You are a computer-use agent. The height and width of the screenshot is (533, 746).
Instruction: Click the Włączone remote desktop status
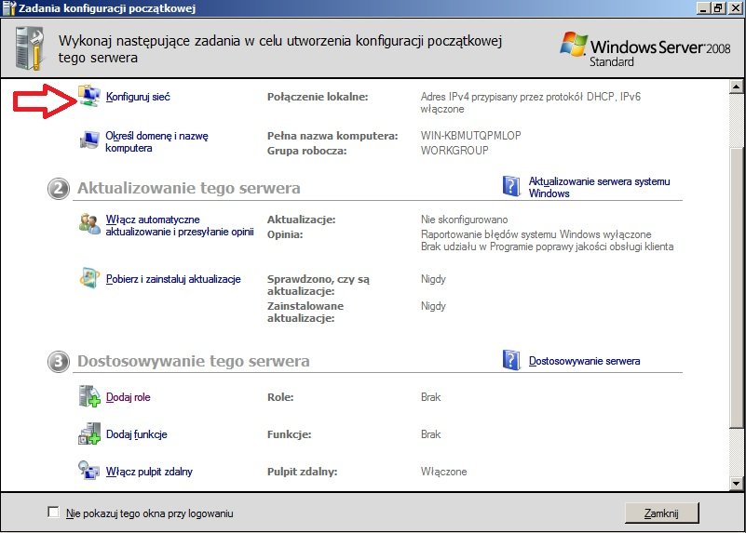point(444,472)
